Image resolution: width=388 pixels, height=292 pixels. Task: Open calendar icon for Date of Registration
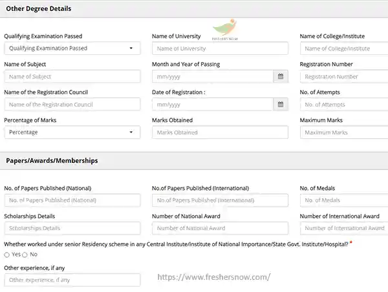click(281, 105)
